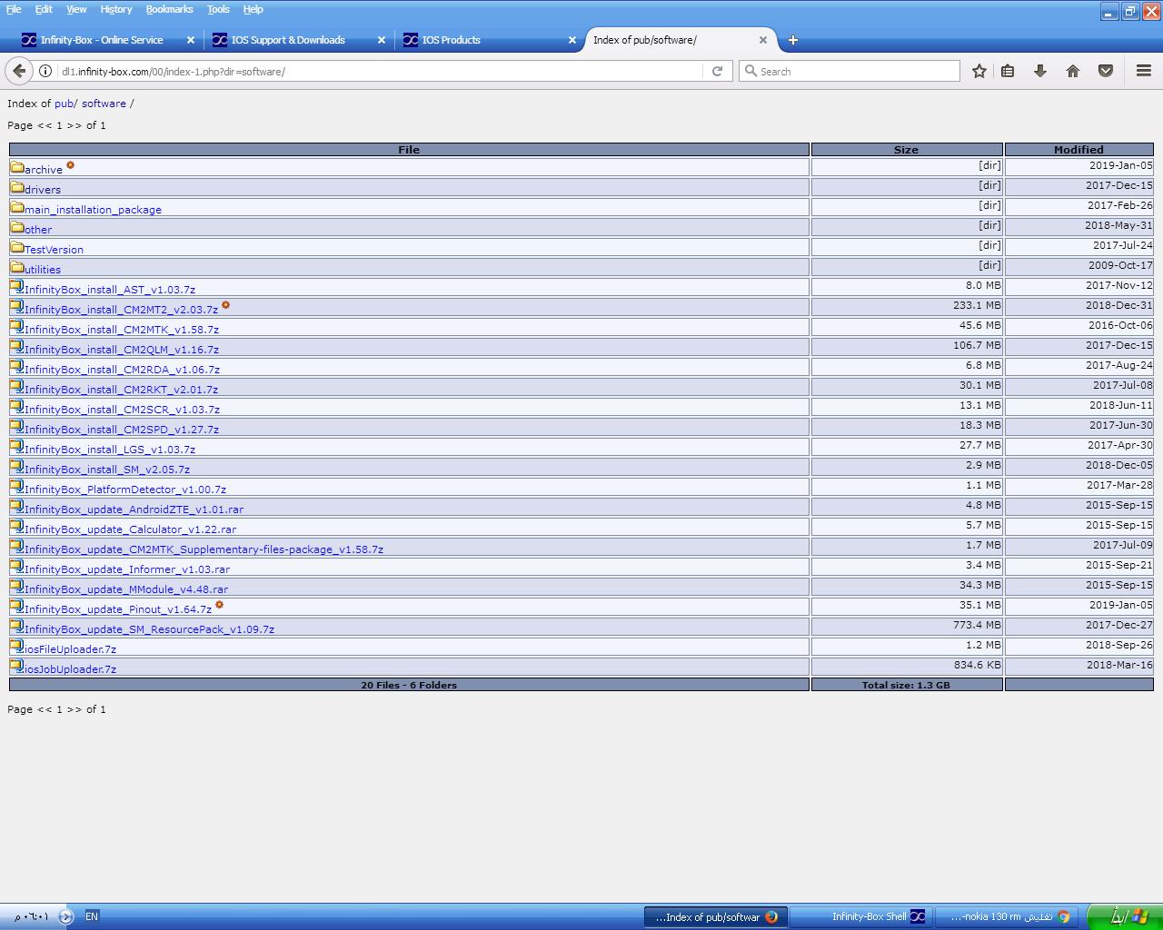Open the archive folder link
This screenshot has width=1163, height=930.
click(44, 170)
